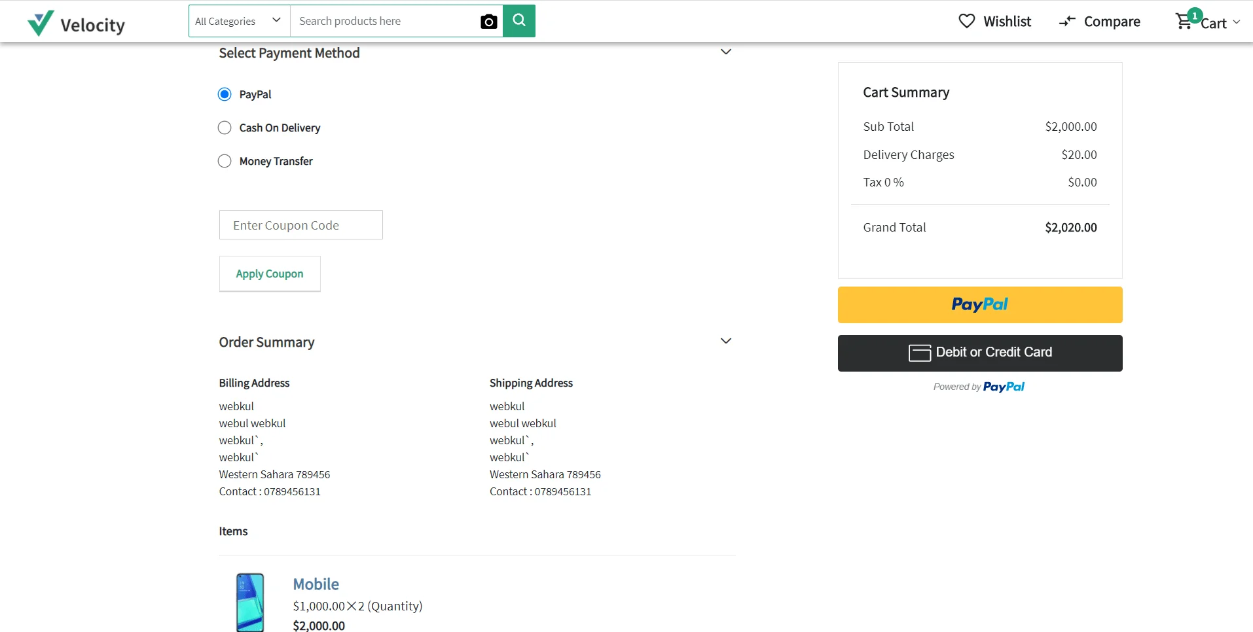This screenshot has width=1253, height=632.
Task: Collapse the Select Payment Method section
Action: (725, 52)
